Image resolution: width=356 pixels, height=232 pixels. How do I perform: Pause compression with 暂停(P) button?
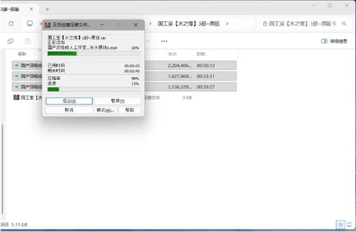pyautogui.click(x=118, y=101)
